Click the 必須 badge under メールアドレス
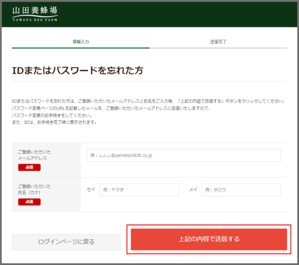299x265 pixels. pyautogui.click(x=29, y=167)
